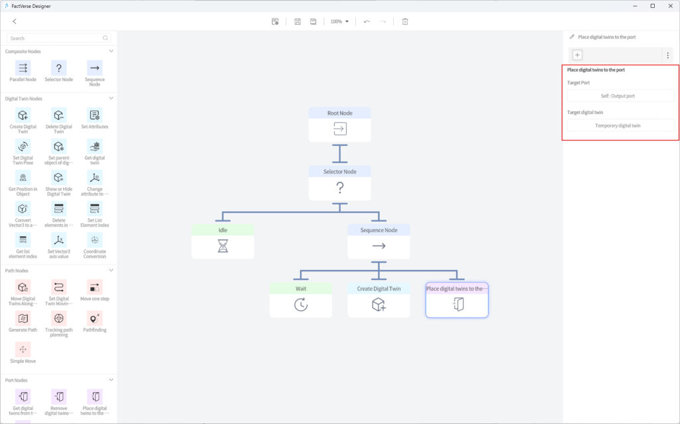
Task: Choose the Change attribute to node icon
Action: coord(94,178)
